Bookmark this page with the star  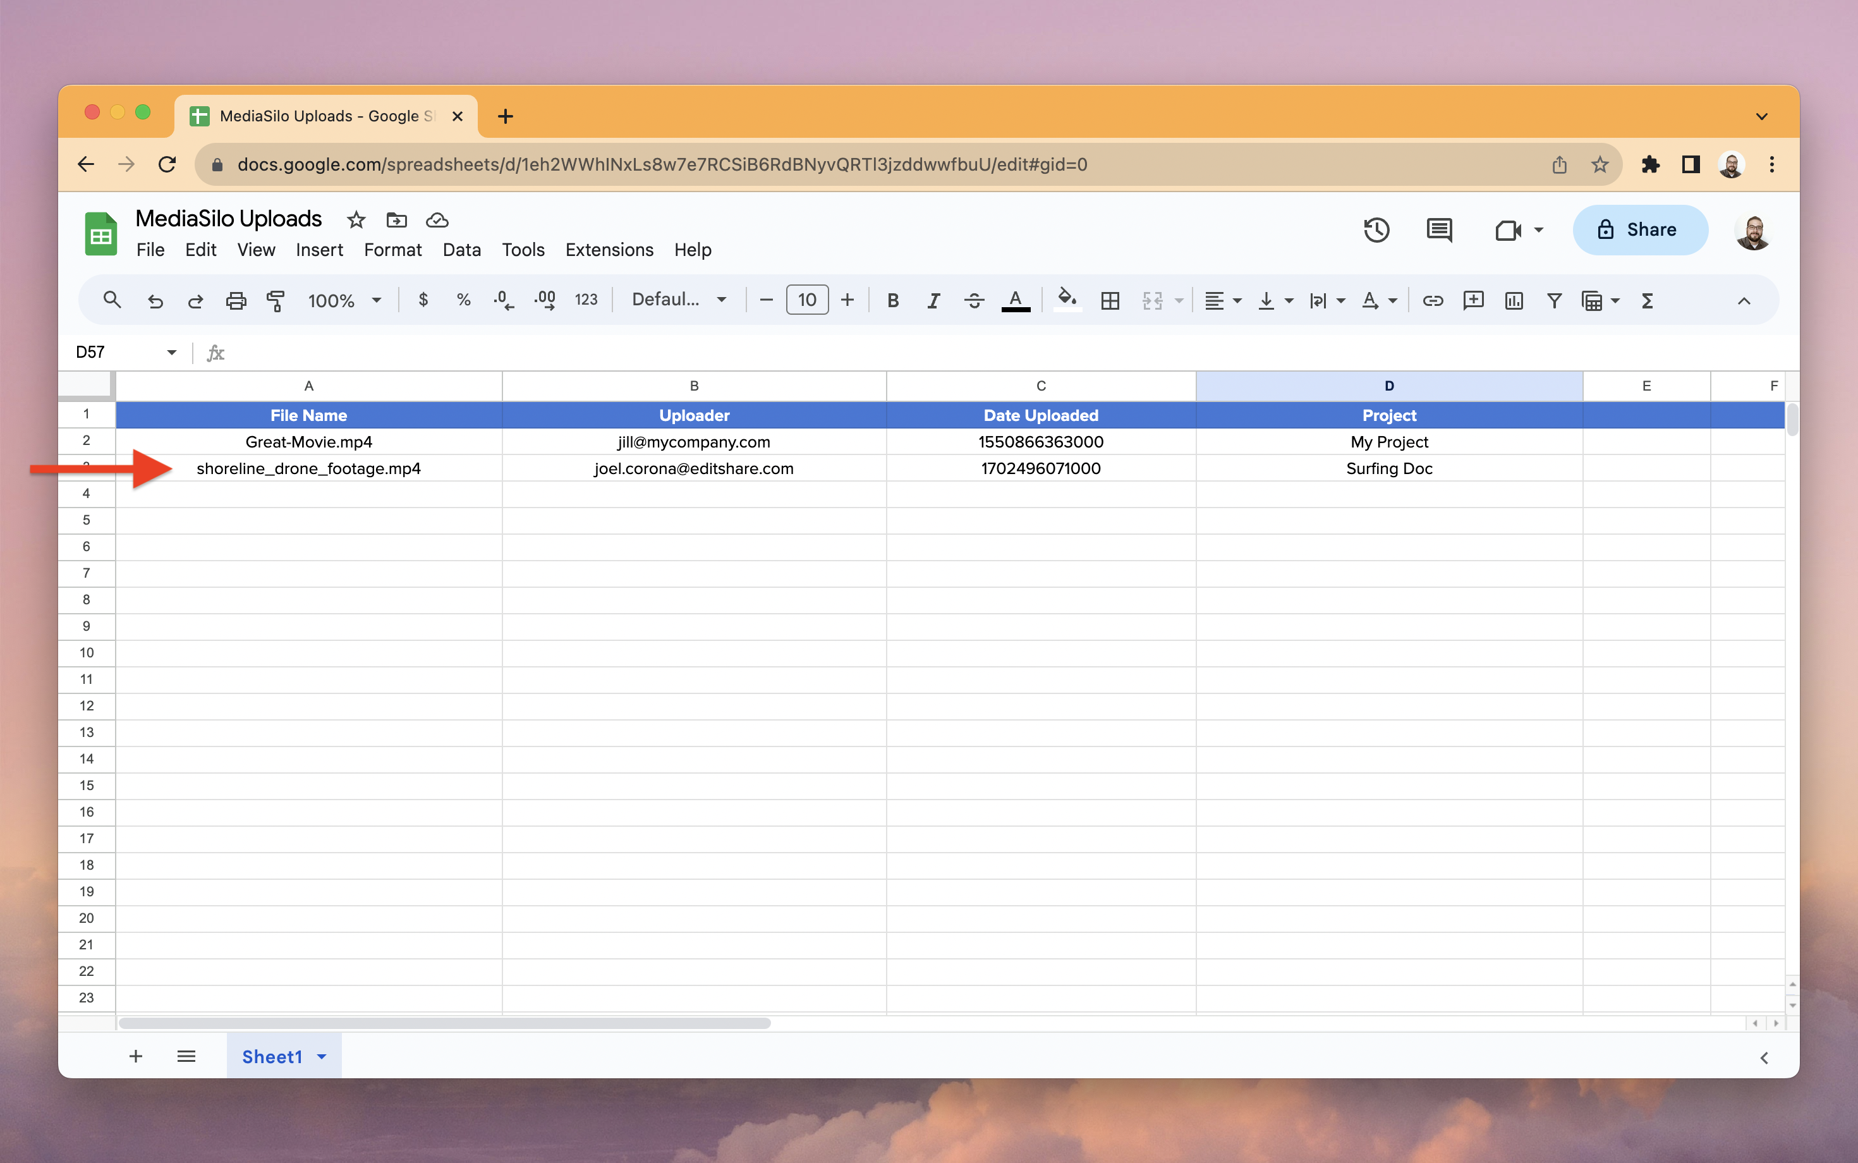click(1600, 164)
